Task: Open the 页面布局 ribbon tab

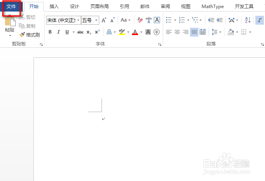Action: tap(99, 7)
